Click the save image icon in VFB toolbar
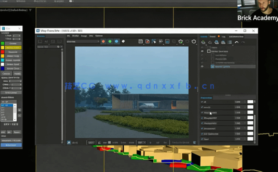278x172 pixels. (x=140, y=41)
